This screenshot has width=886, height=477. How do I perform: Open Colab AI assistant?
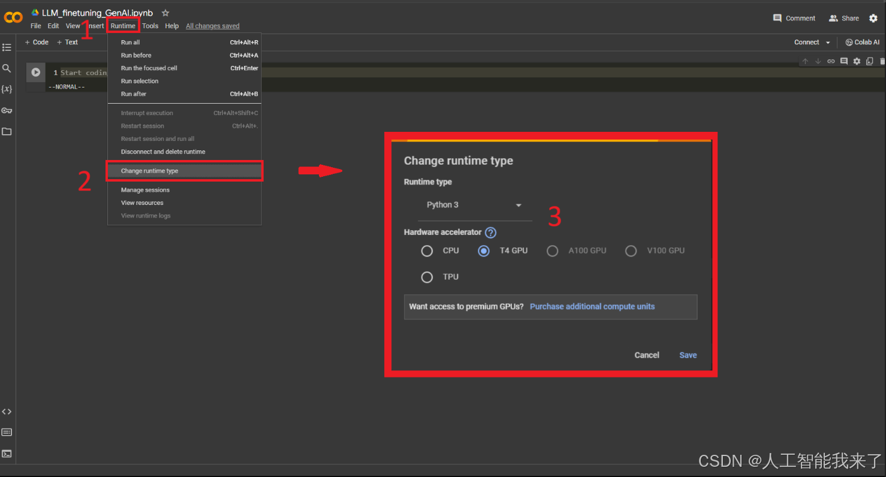[862, 43]
